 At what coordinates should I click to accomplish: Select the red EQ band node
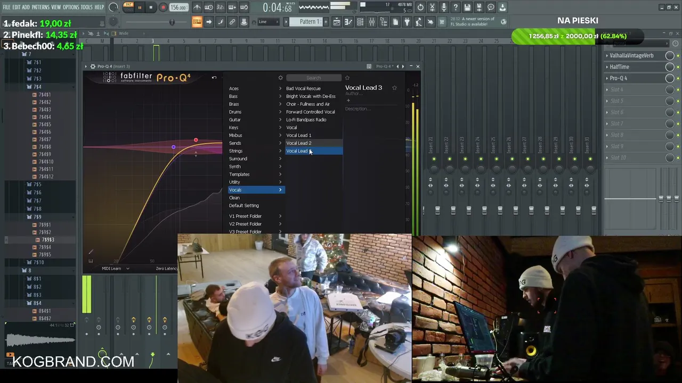point(196,140)
